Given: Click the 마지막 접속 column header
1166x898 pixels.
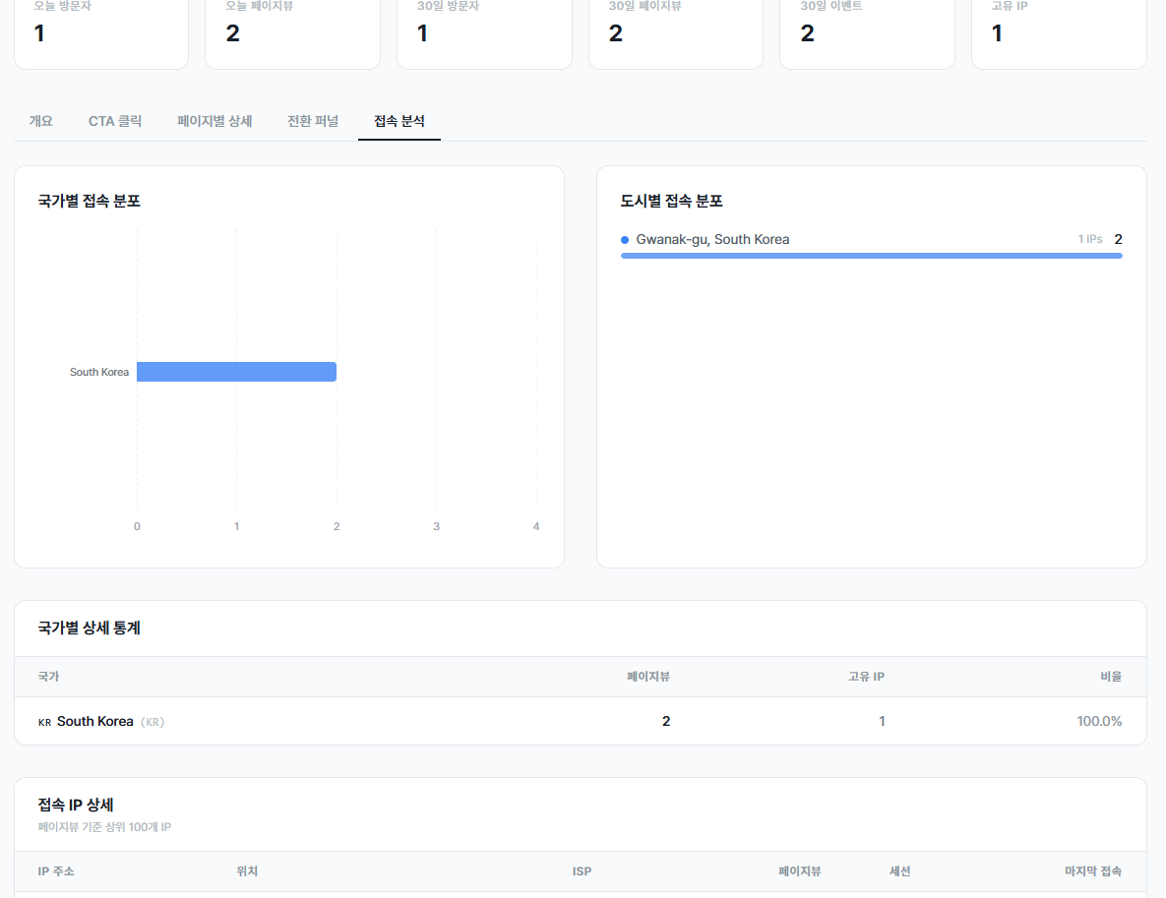Looking at the screenshot, I should coord(1093,871).
